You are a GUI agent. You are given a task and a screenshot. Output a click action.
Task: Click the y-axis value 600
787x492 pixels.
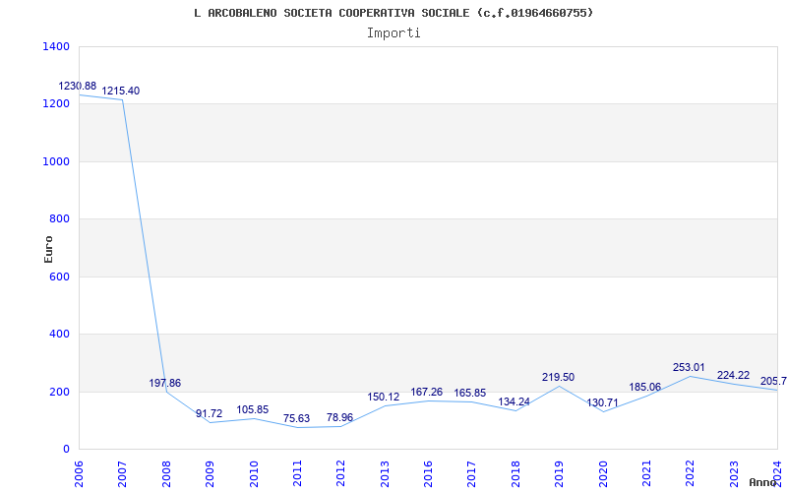click(59, 277)
